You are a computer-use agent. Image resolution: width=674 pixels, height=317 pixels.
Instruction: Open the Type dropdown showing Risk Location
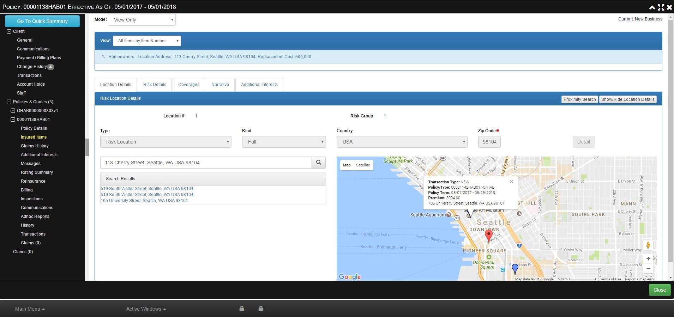(x=166, y=142)
